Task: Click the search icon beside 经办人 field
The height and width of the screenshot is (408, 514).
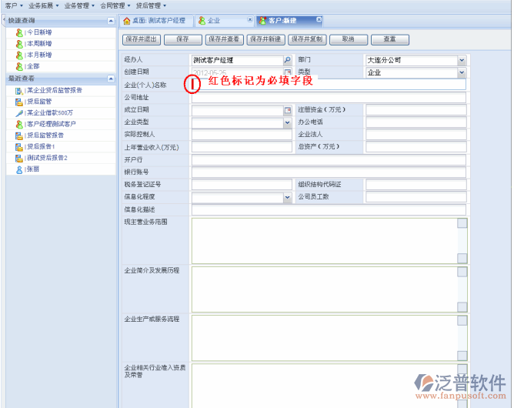Action: point(288,60)
